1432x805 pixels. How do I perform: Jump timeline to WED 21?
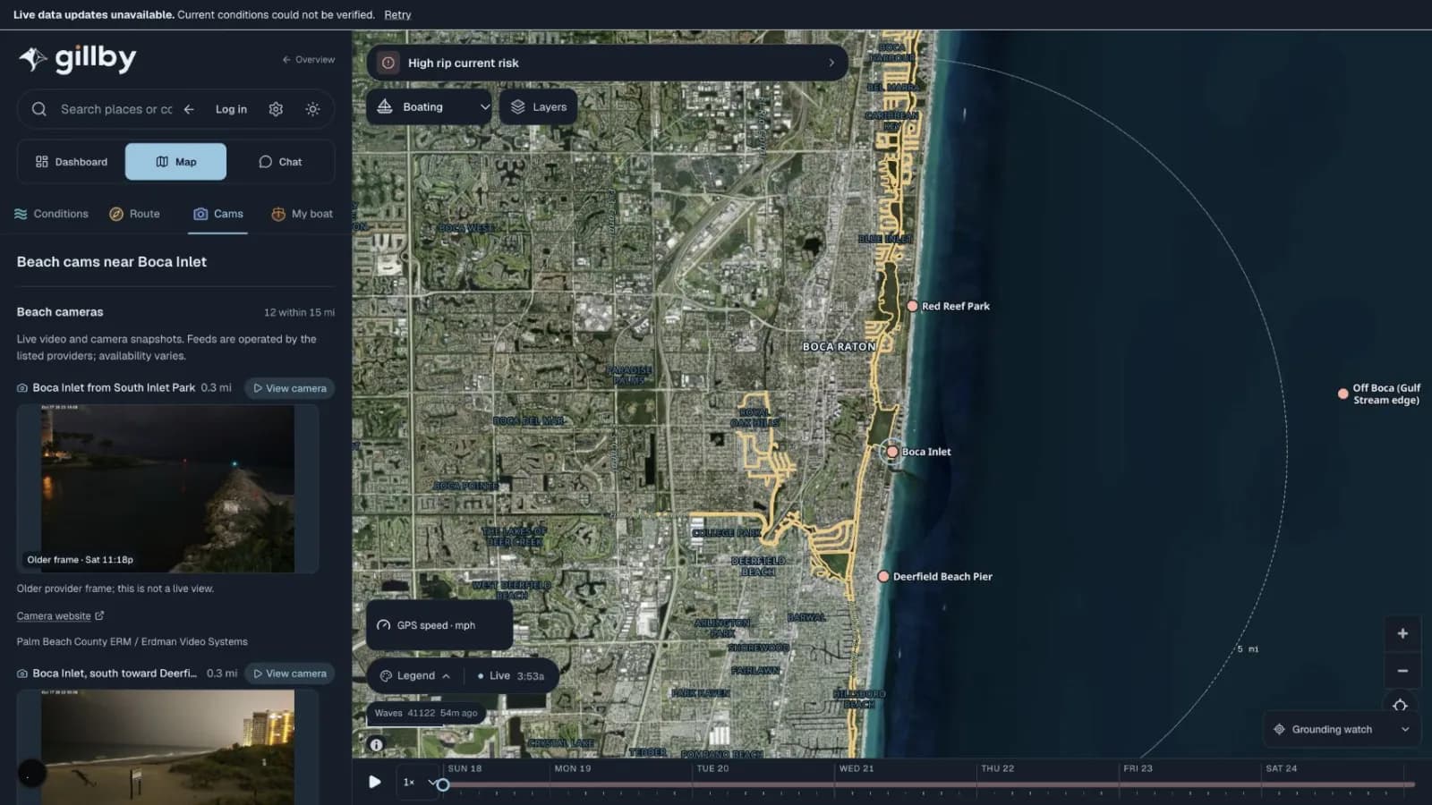[x=857, y=768]
